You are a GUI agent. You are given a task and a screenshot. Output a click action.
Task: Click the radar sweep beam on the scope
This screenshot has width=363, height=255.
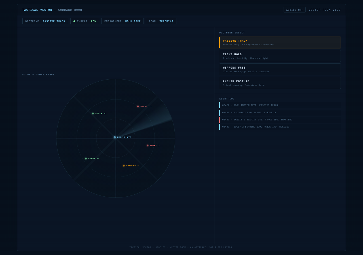pos(155,119)
